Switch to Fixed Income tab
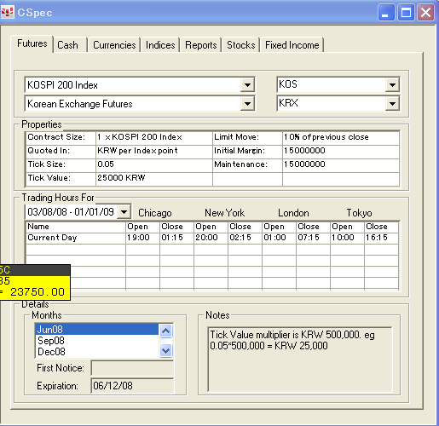439x426 pixels. point(292,45)
